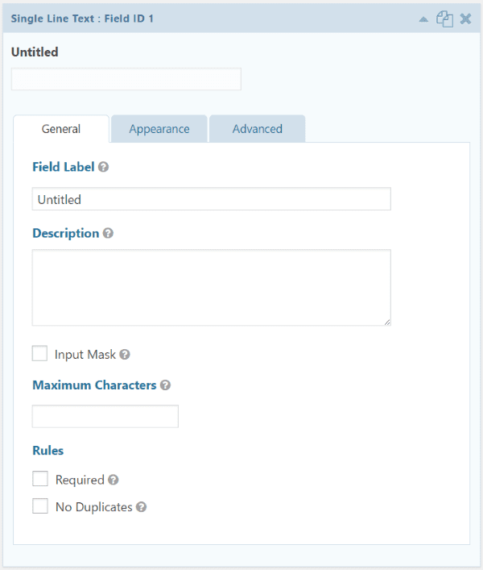Focus the Description text area
483x570 pixels.
click(x=211, y=288)
